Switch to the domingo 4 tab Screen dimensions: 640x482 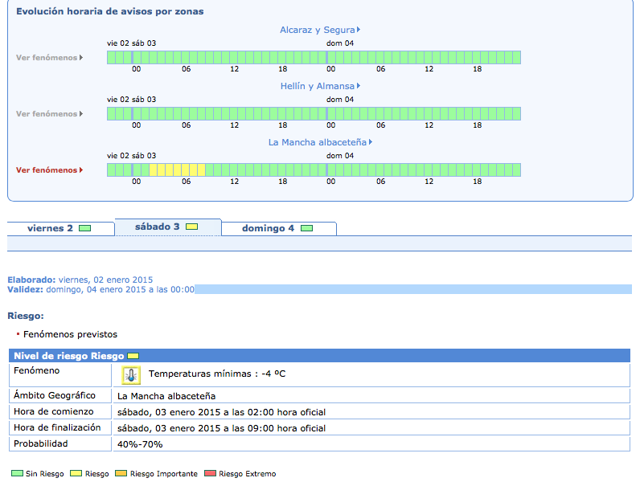tap(278, 228)
